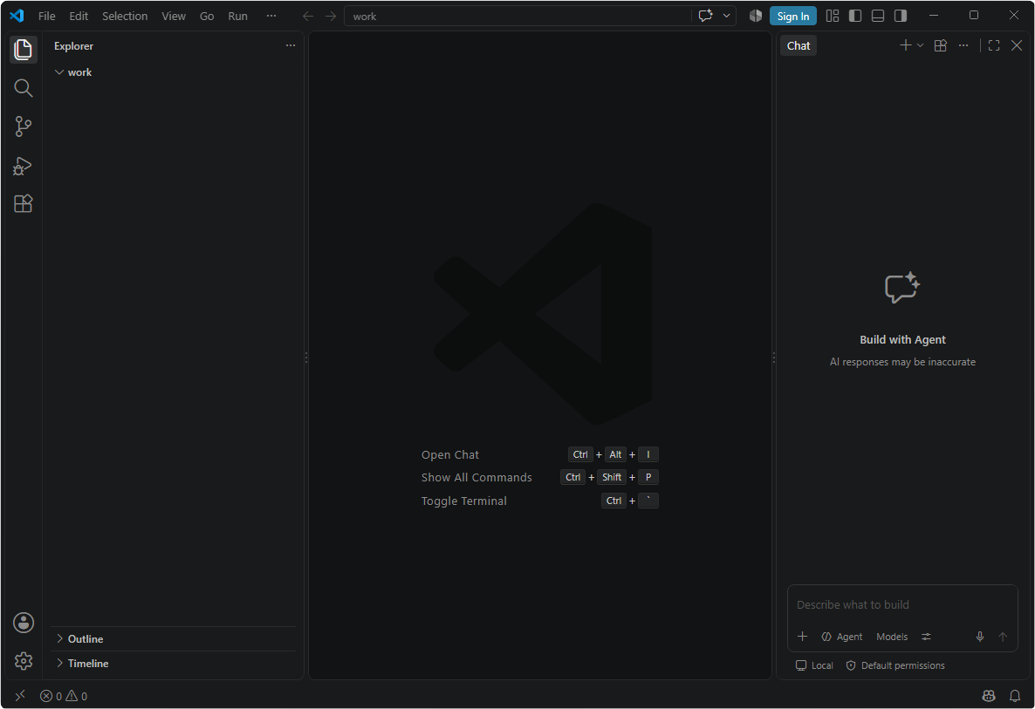The image size is (1035, 709).
Task: Open Customize Layout icon
Action: click(x=833, y=16)
